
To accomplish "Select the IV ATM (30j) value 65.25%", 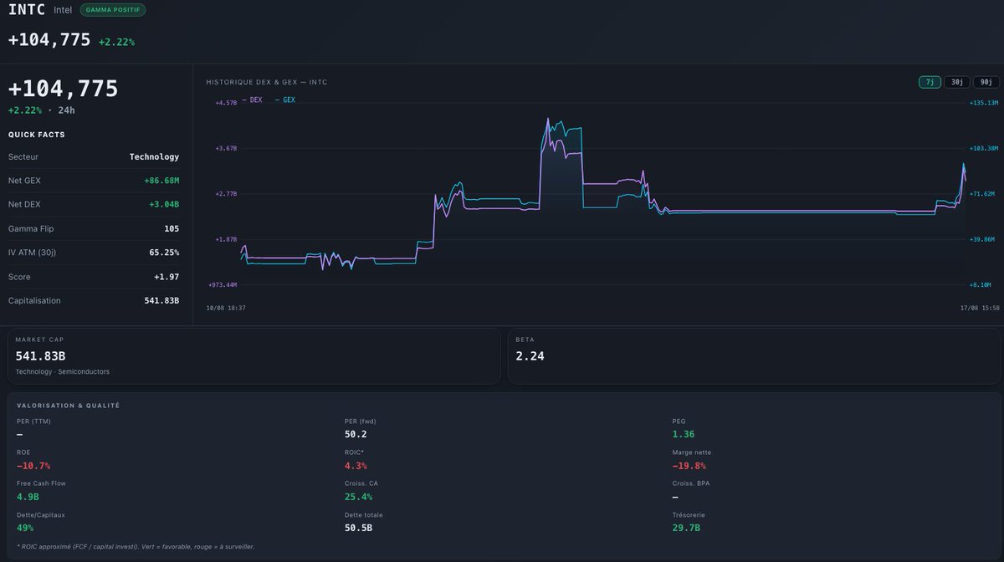I will [164, 253].
